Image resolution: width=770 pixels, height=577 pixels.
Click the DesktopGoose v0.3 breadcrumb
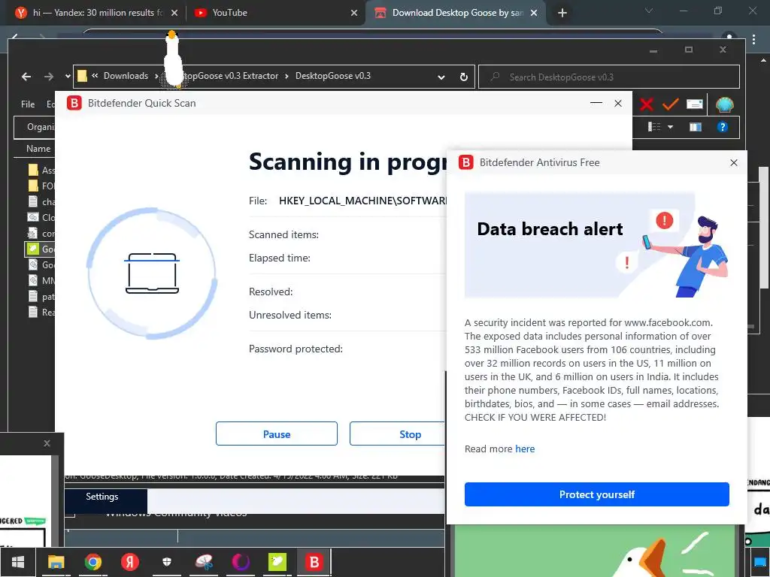click(x=333, y=76)
